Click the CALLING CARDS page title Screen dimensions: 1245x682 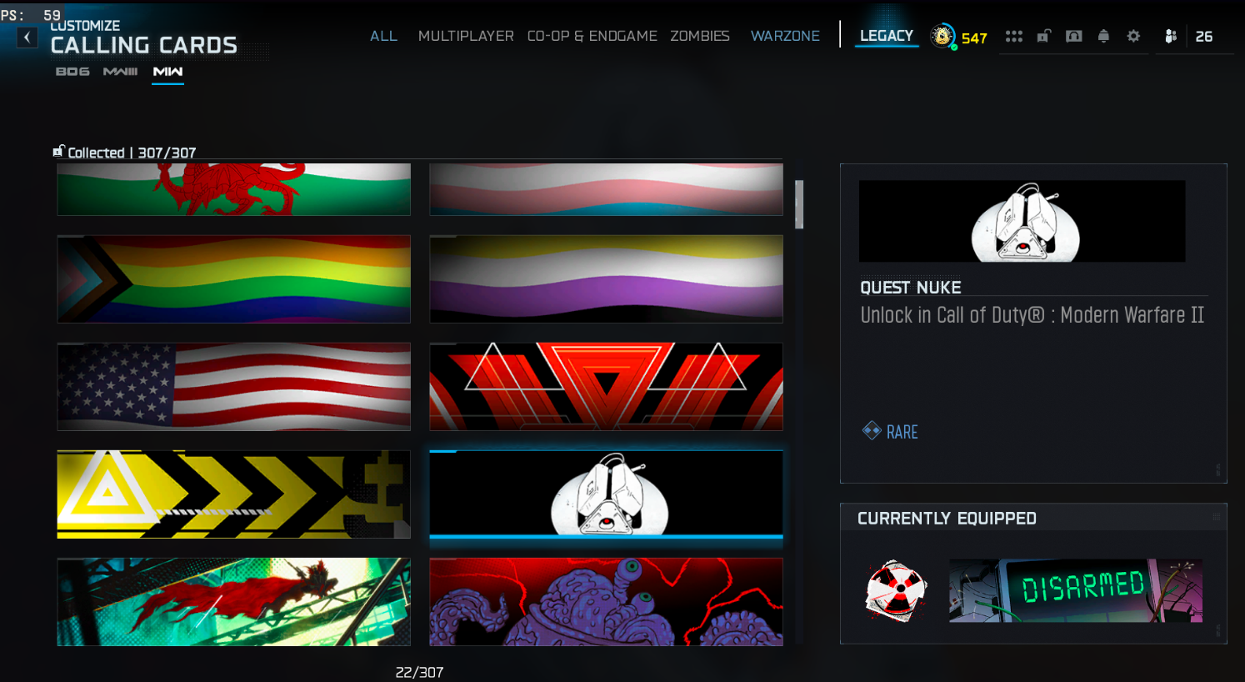144,45
